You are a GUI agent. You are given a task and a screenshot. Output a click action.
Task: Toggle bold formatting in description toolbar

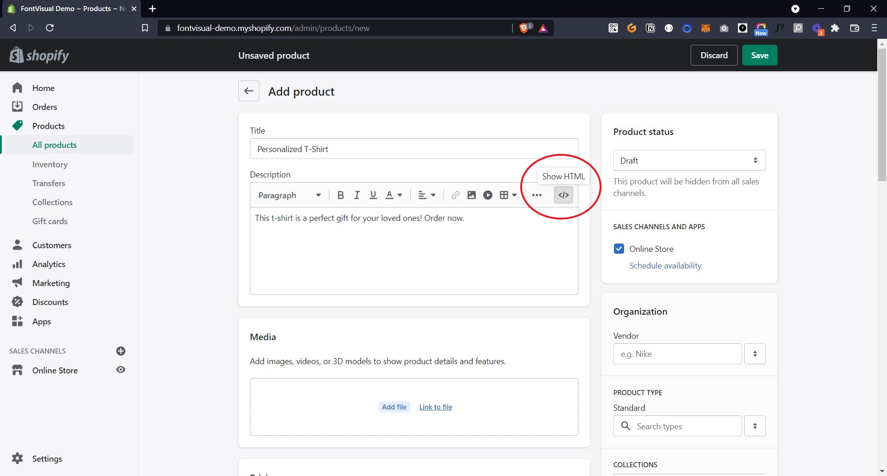pos(340,195)
